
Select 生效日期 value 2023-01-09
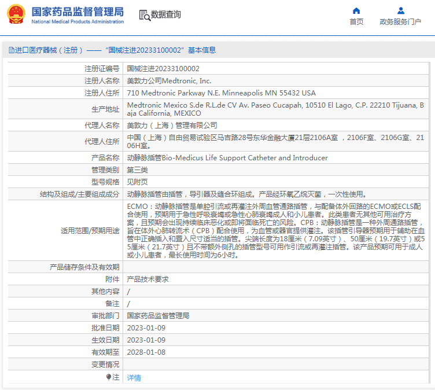[x=146, y=340]
